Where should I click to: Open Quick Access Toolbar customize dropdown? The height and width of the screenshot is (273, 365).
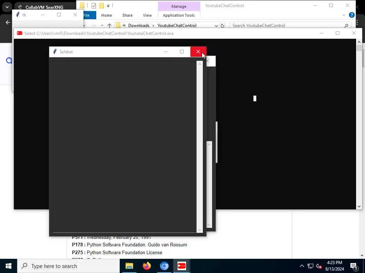pyautogui.click(x=108, y=6)
